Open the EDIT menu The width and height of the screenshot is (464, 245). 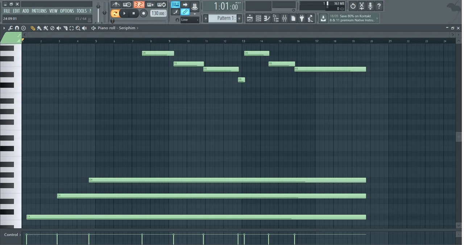point(16,11)
